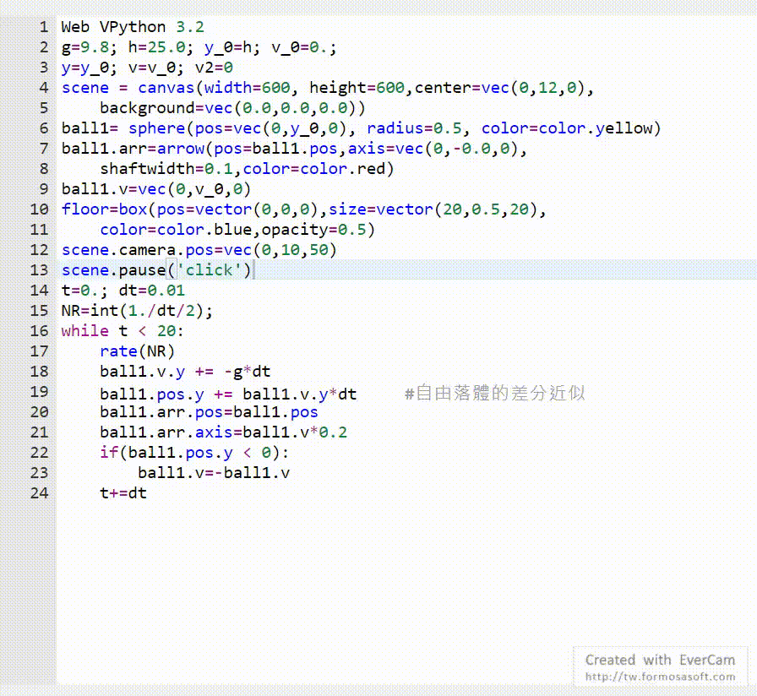This screenshot has width=757, height=696.
Task: Click the 'while t < 20:' line
Action: click(x=123, y=331)
